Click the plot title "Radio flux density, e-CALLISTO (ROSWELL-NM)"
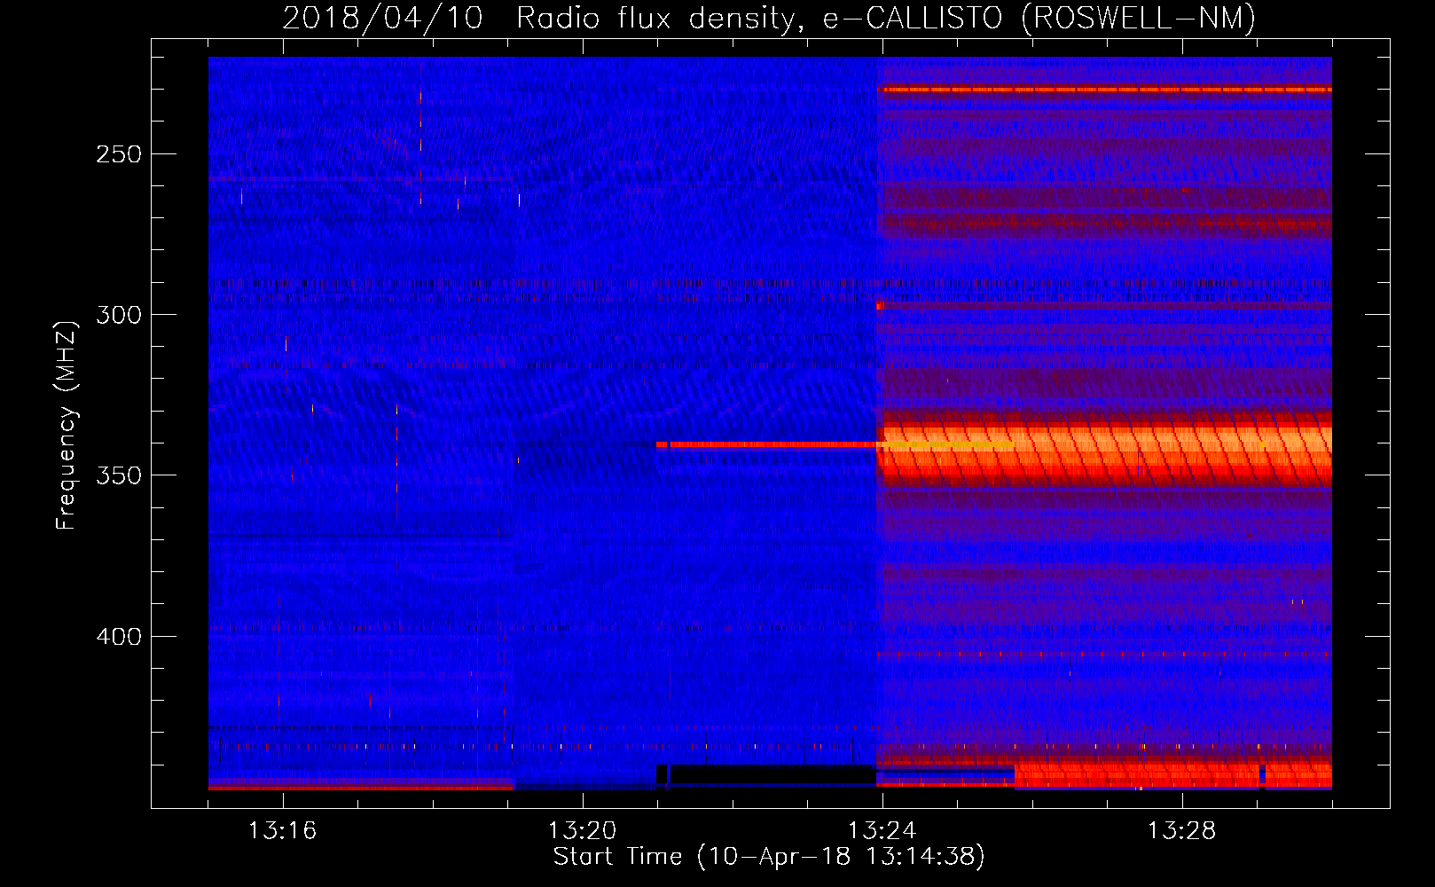1435x887 pixels. [x=886, y=18]
